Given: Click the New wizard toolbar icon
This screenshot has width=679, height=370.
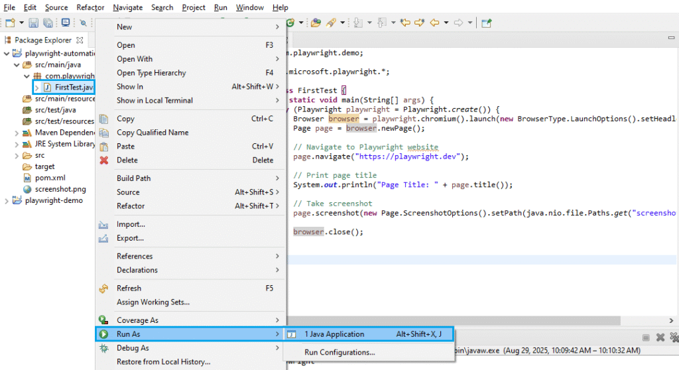Looking at the screenshot, I should (10, 23).
